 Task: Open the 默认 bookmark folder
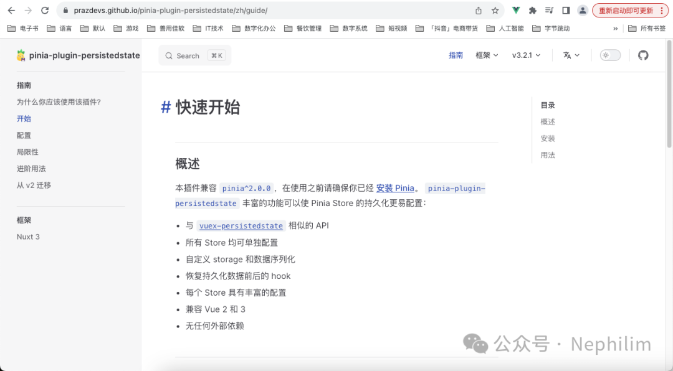pos(93,28)
